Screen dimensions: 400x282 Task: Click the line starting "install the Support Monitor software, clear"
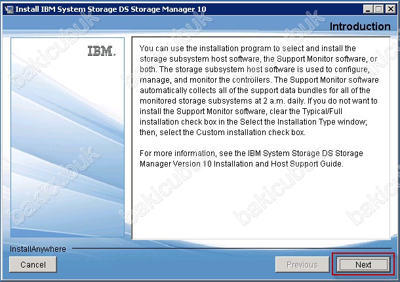pos(241,111)
